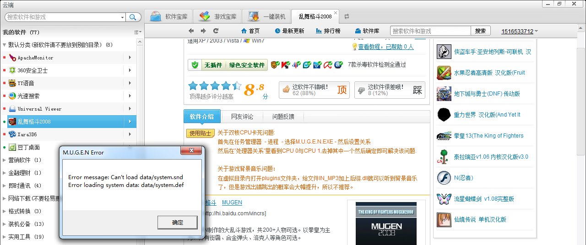This screenshot has width=586, height=245.
Task: Click the ApacheMonitor feather icon
Action: pyautogui.click(x=12, y=58)
